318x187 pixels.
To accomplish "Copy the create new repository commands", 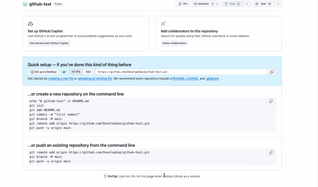I will [x=271, y=101].
